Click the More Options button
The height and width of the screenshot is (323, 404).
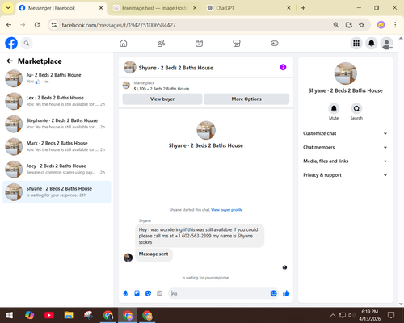(x=246, y=99)
